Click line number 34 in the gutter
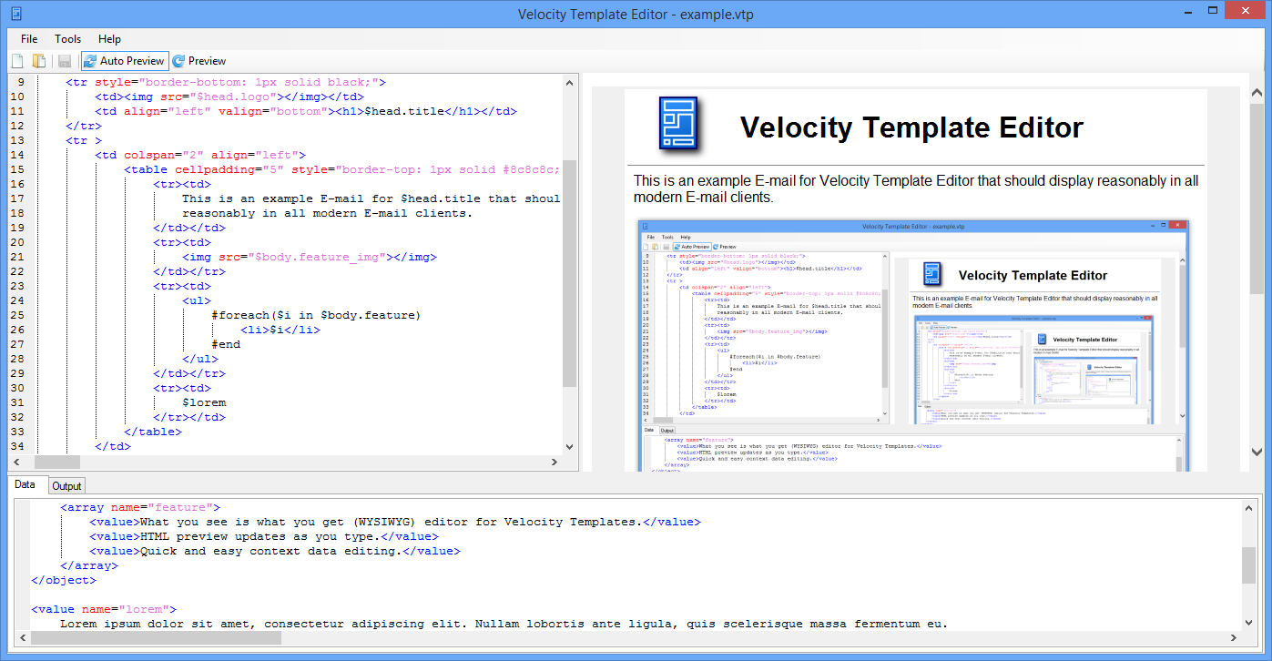The image size is (1272, 661). click(16, 446)
